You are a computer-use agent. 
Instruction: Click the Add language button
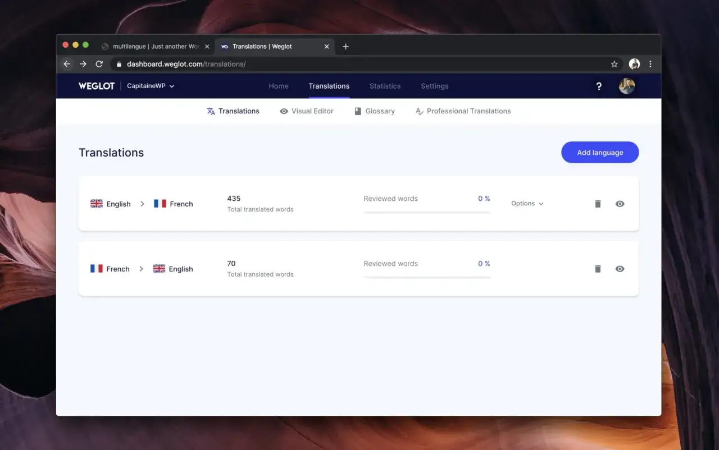point(600,152)
